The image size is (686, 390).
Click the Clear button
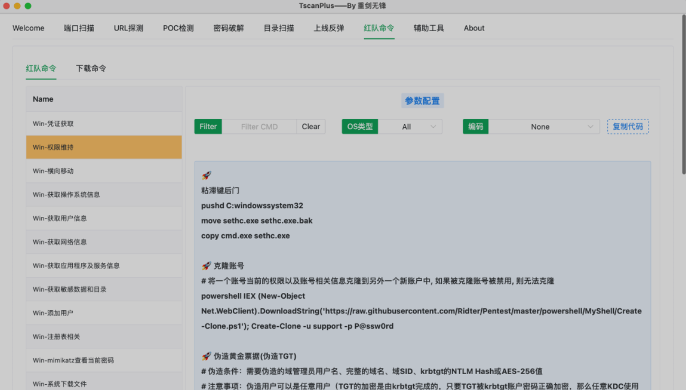(311, 127)
